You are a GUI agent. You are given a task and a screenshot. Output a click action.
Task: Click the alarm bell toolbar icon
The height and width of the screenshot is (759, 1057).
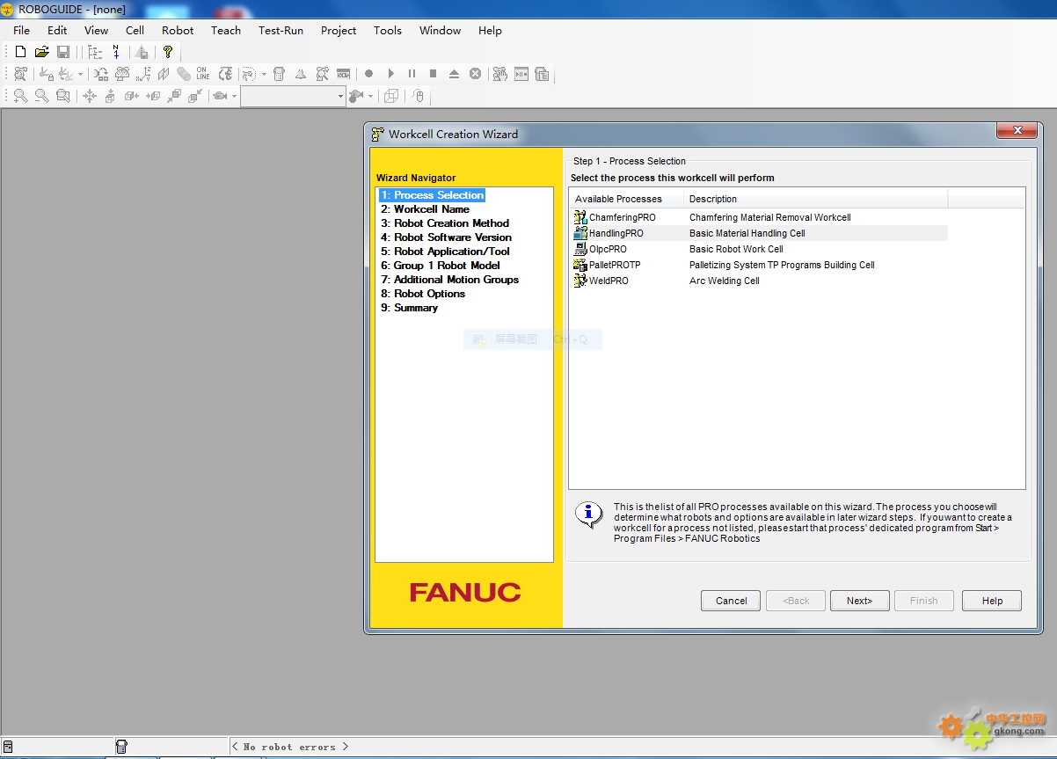pyautogui.click(x=301, y=74)
